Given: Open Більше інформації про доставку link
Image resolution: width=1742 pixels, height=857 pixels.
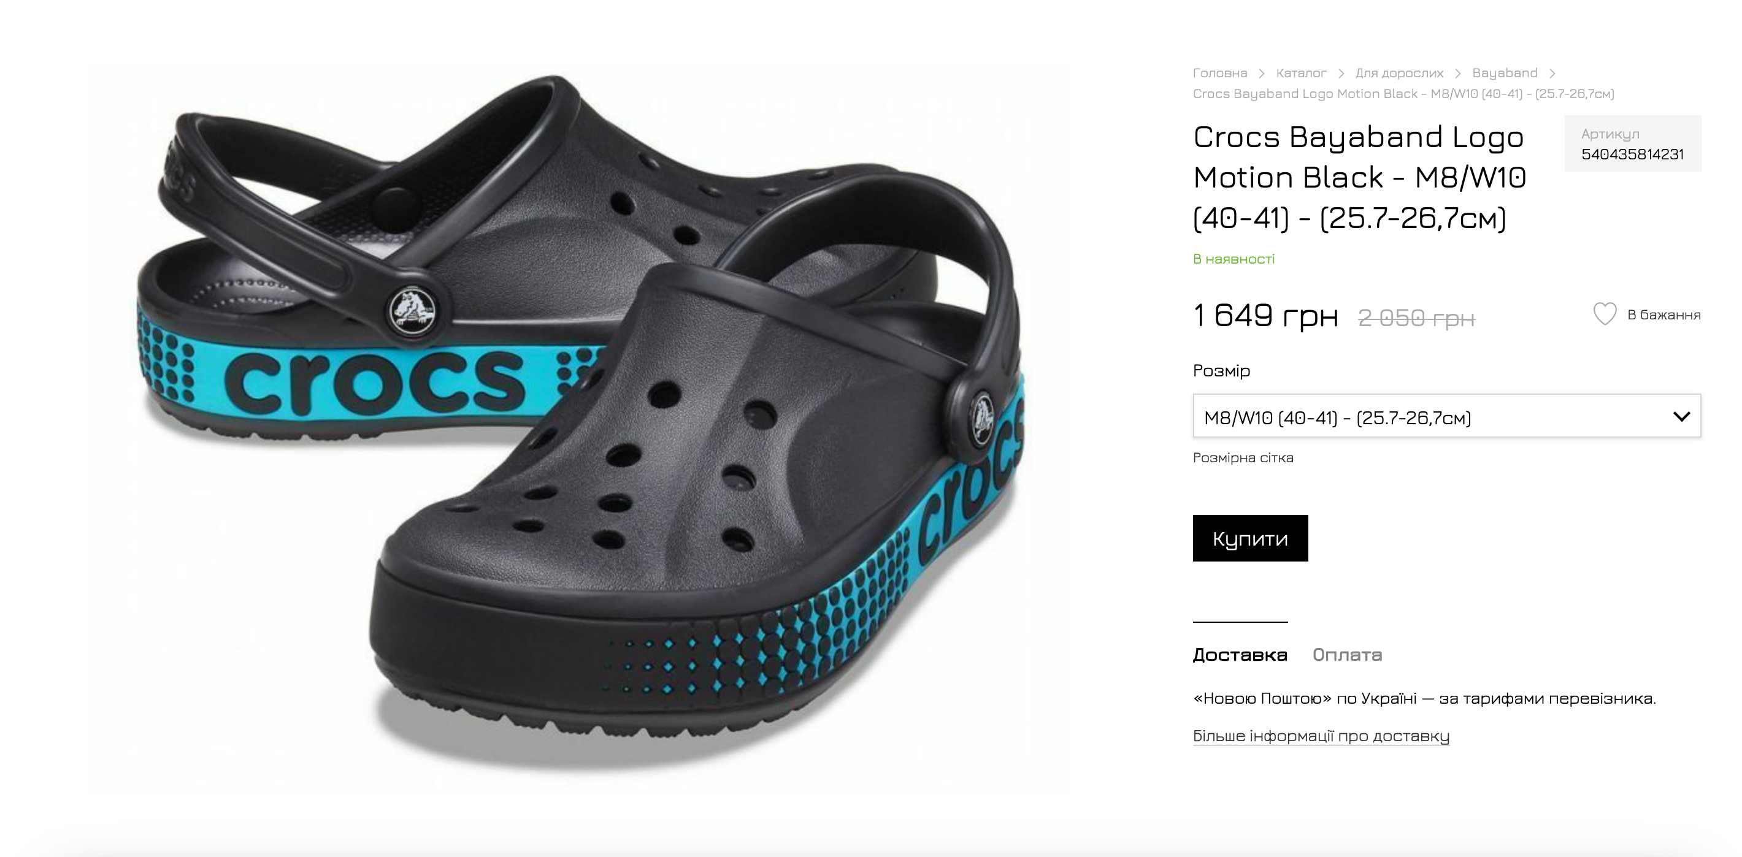Looking at the screenshot, I should (1321, 736).
